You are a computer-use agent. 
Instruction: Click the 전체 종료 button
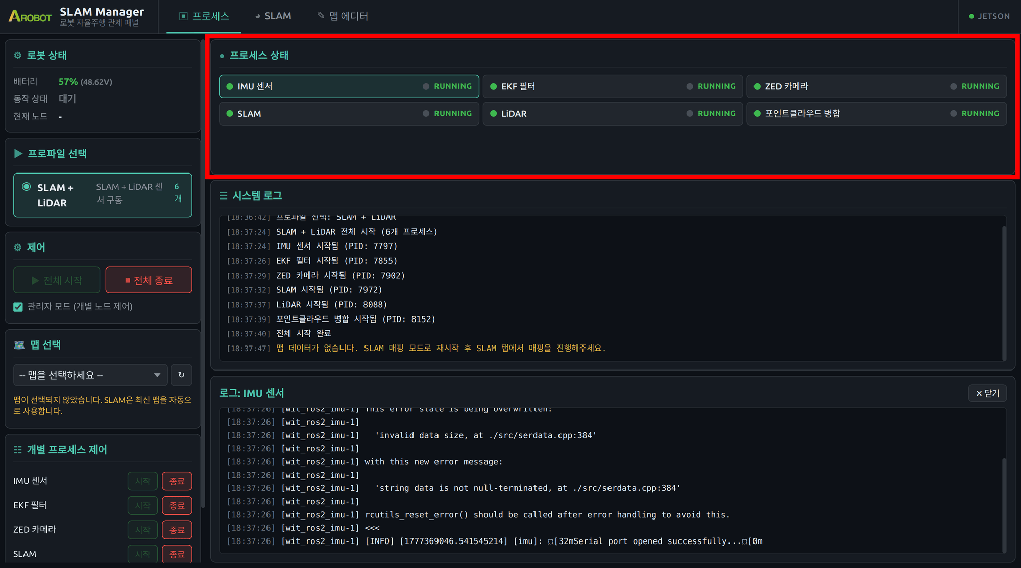coord(149,280)
